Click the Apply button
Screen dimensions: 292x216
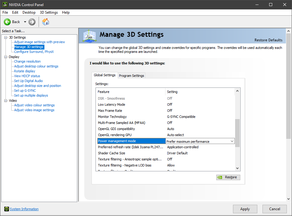point(245,209)
